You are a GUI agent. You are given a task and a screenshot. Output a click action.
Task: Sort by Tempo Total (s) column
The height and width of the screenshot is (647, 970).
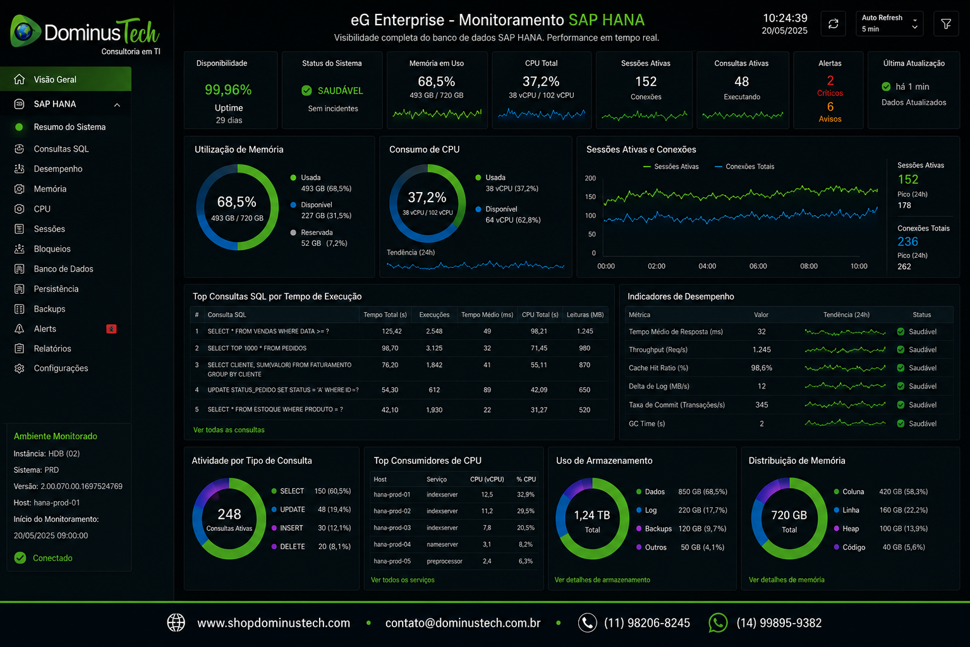point(385,315)
